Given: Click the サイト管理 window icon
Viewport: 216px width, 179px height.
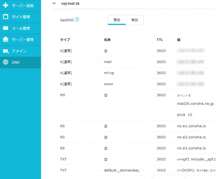Looking at the screenshot, I should tap(5, 17).
